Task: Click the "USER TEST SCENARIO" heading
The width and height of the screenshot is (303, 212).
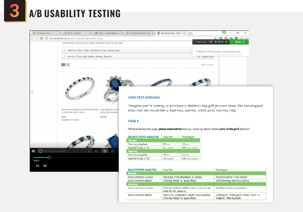Action: [144, 97]
